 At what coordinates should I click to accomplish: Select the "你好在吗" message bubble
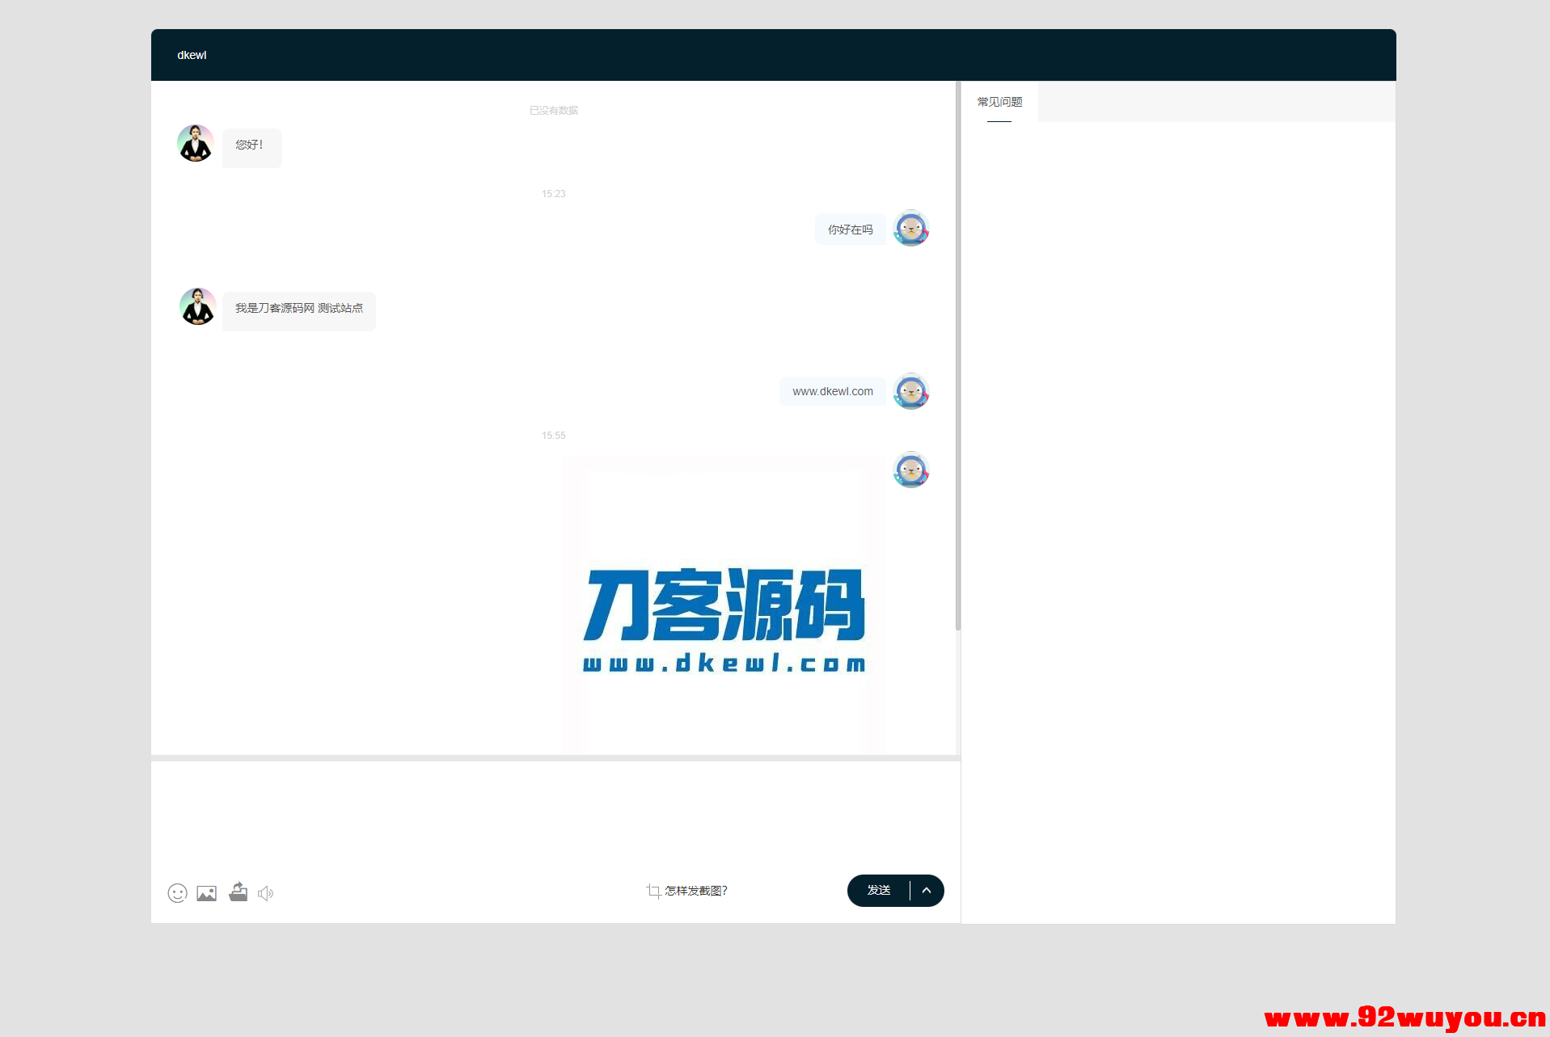click(x=850, y=229)
